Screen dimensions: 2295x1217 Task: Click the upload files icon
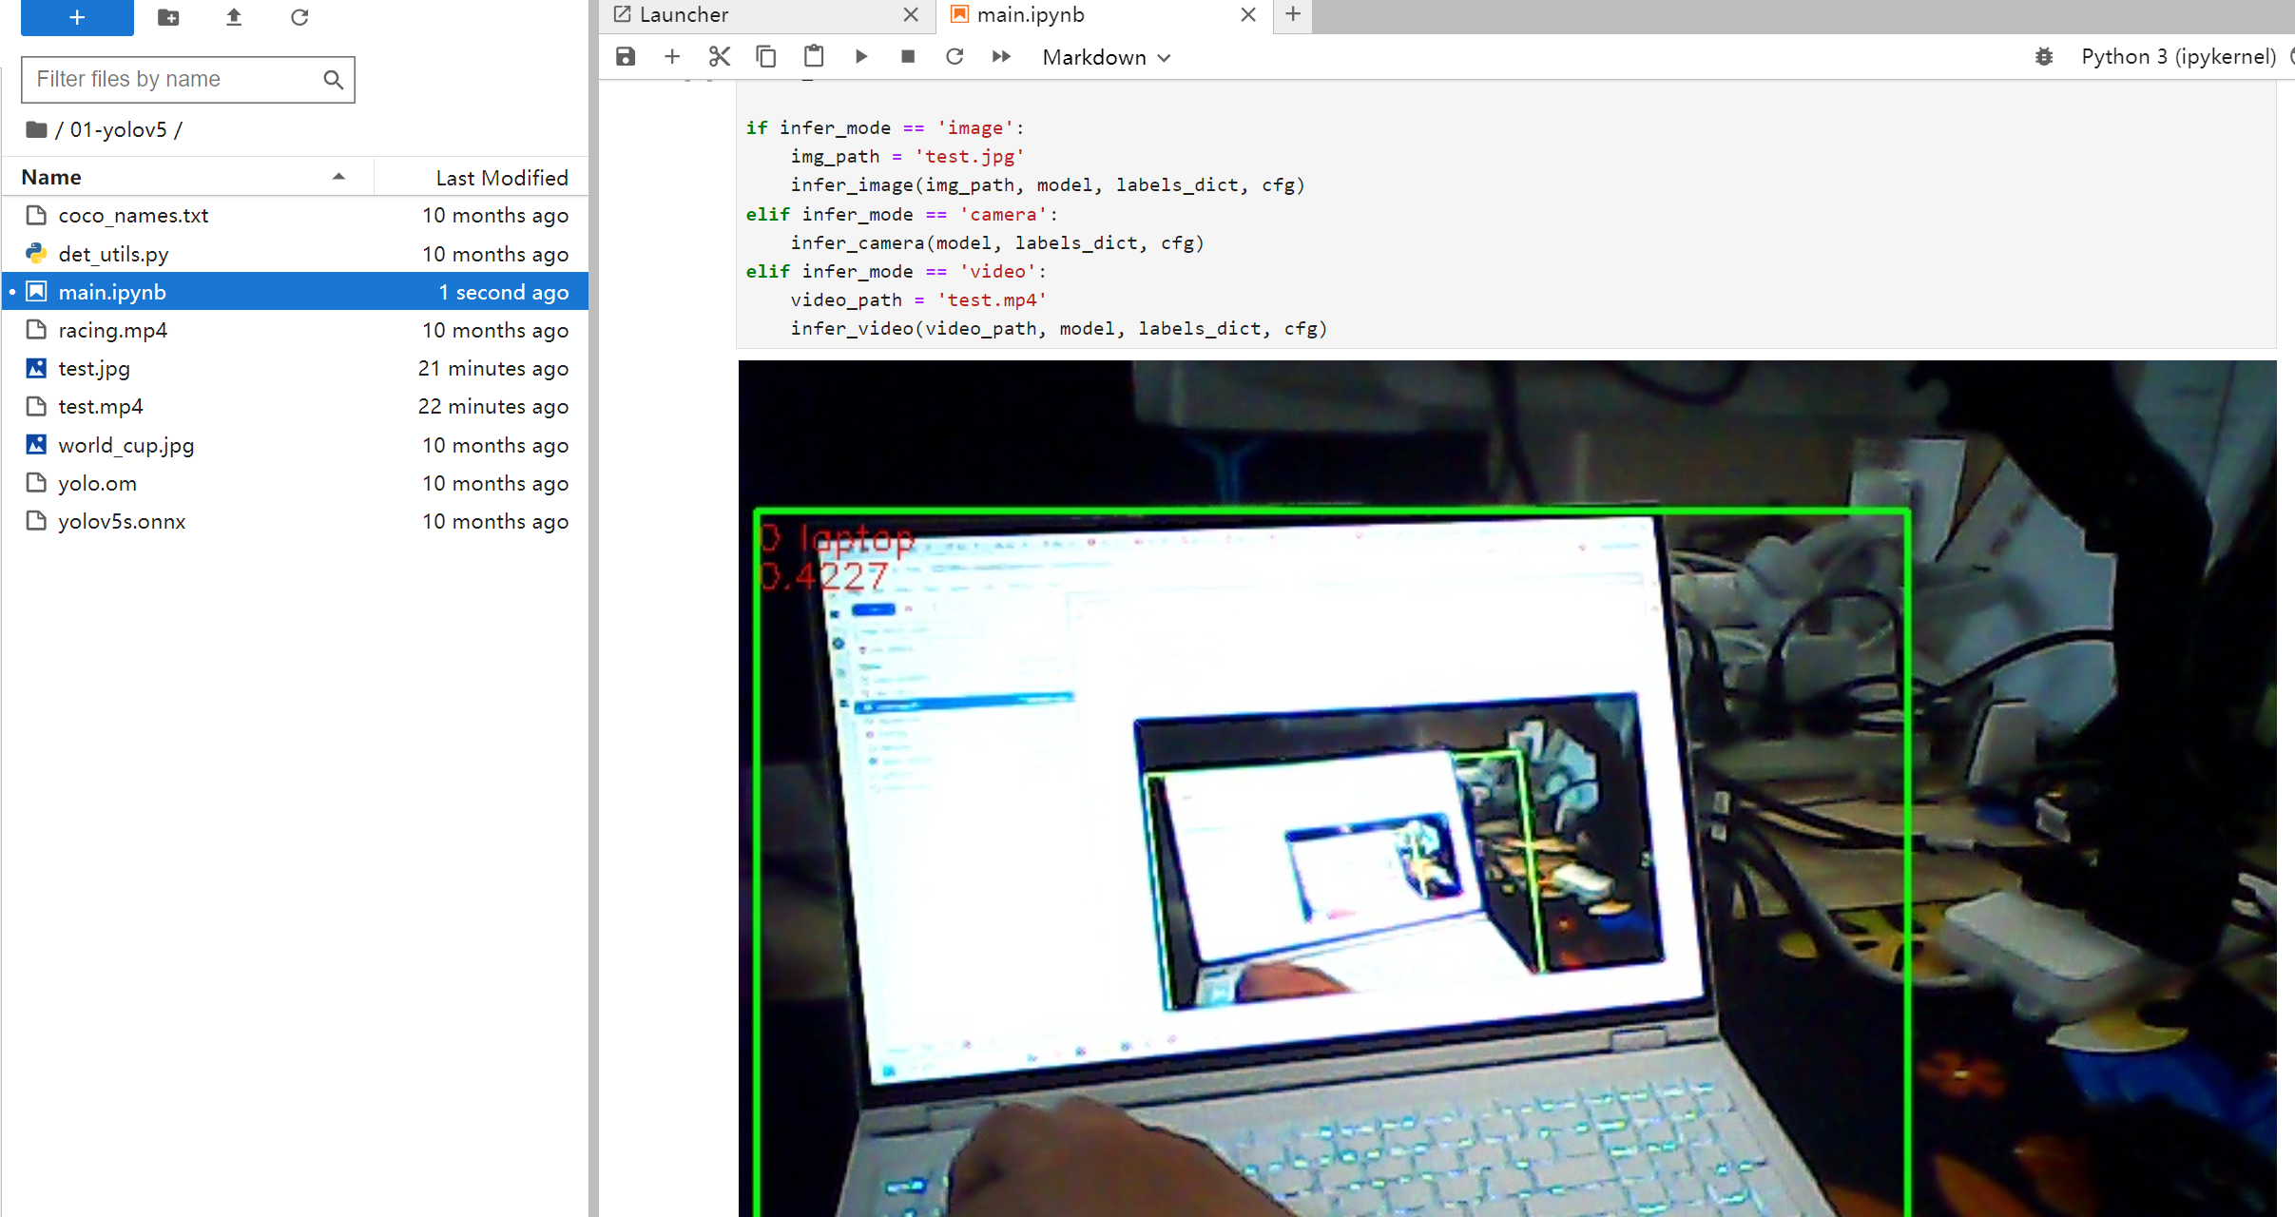[x=234, y=17]
